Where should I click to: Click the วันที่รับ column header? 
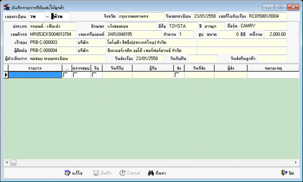click(117, 68)
